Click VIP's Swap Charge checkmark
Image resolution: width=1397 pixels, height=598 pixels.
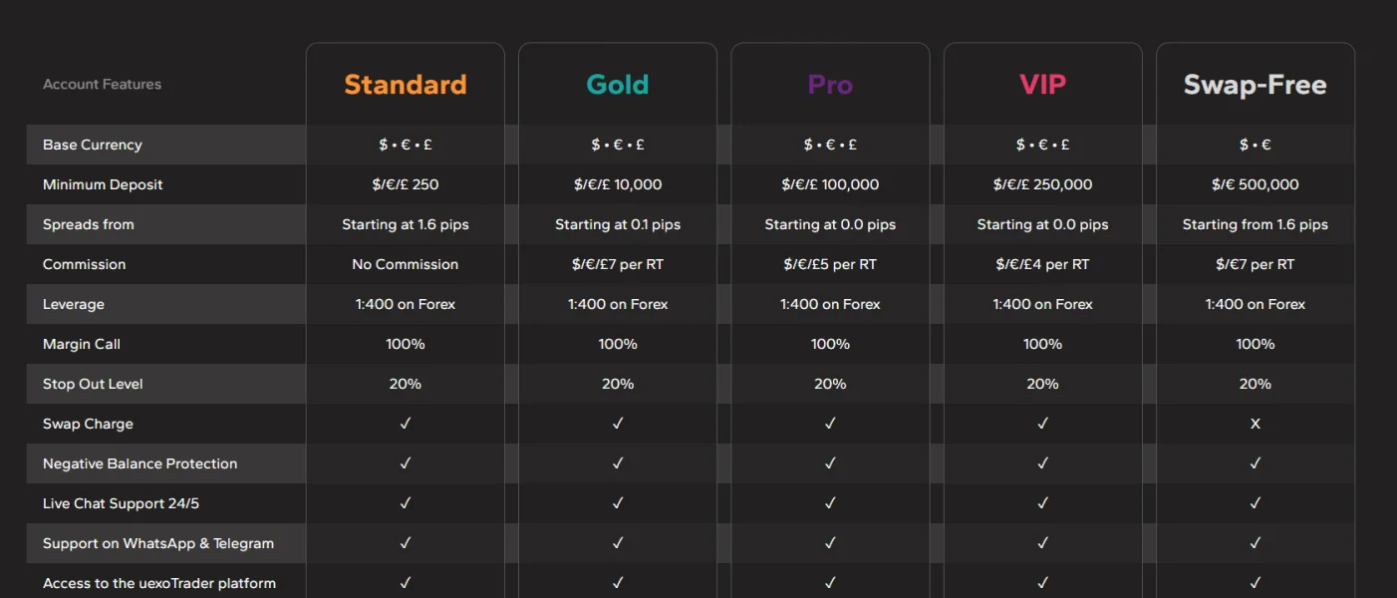pyautogui.click(x=1042, y=424)
